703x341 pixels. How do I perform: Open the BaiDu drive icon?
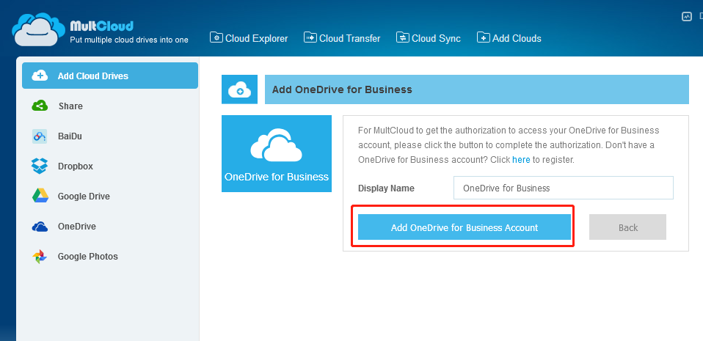coord(40,136)
